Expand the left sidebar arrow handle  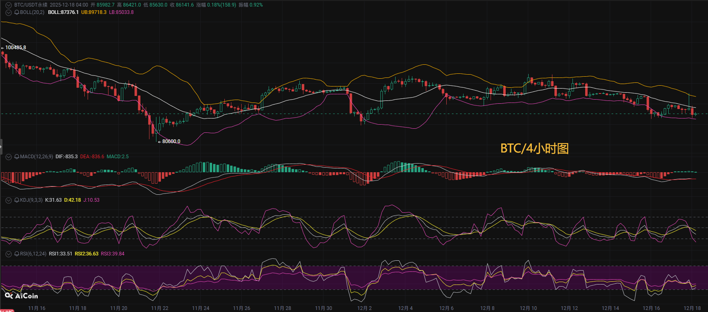coord(1,146)
